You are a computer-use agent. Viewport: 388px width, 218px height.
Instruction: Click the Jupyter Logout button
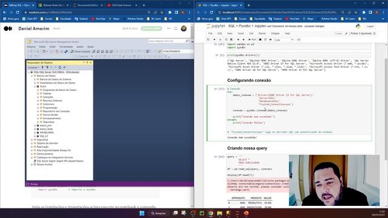tap(370, 26)
